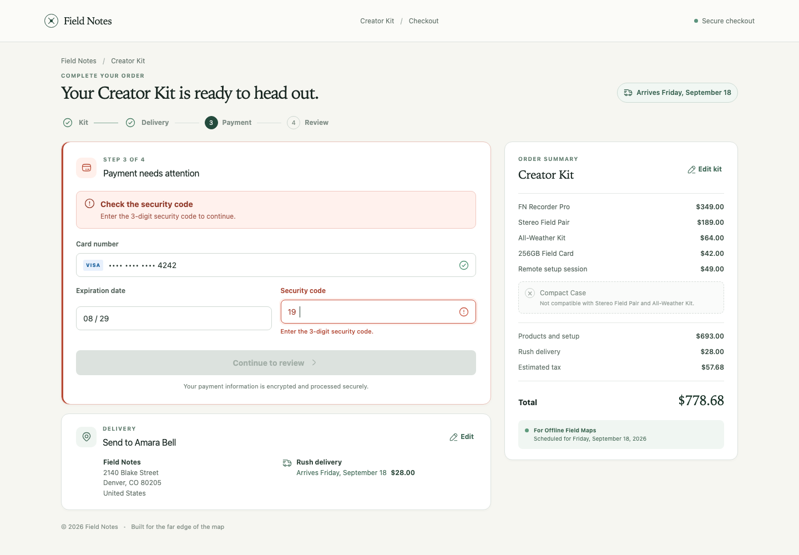Image resolution: width=799 pixels, height=555 pixels.
Task: Go to the Kit step
Action: coord(75,123)
